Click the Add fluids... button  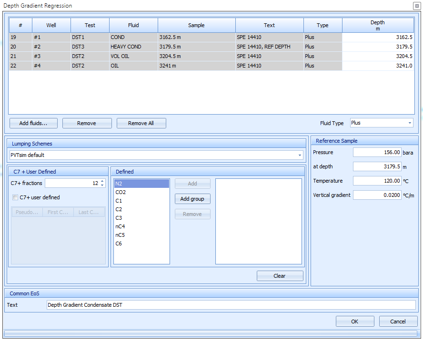(33, 123)
